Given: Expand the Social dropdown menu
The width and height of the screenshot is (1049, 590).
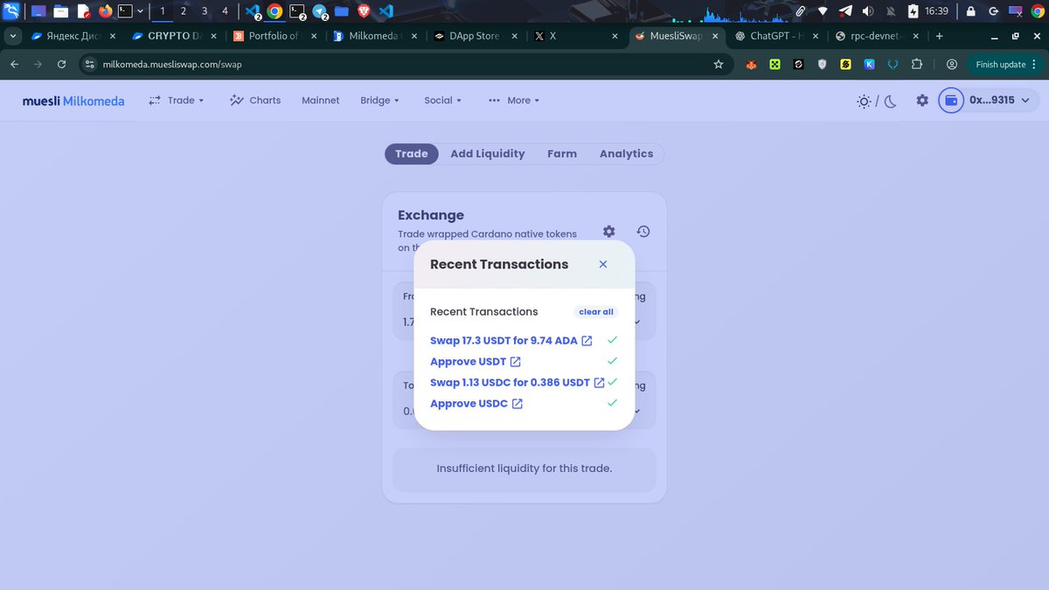Looking at the screenshot, I should (x=442, y=101).
